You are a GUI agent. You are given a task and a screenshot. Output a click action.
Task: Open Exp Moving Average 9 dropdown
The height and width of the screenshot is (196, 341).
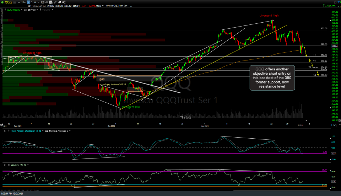[x=70, y=131]
